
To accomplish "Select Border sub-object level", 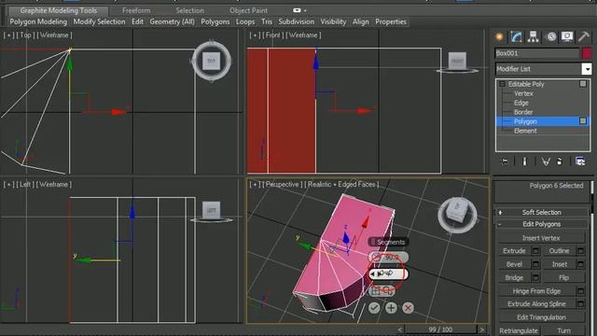I will [x=523, y=112].
